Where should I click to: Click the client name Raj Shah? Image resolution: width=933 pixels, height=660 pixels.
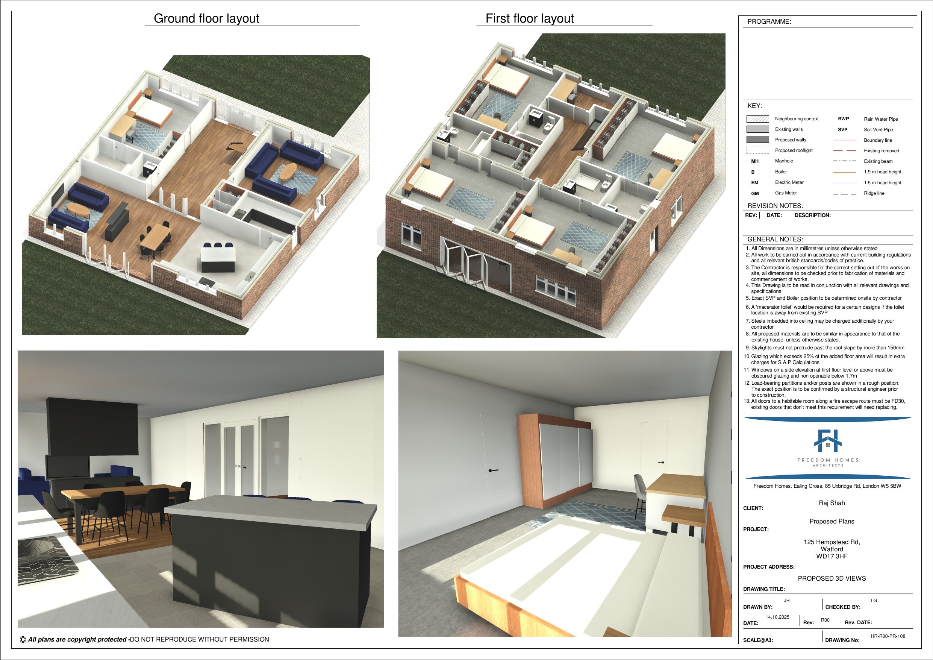click(832, 503)
